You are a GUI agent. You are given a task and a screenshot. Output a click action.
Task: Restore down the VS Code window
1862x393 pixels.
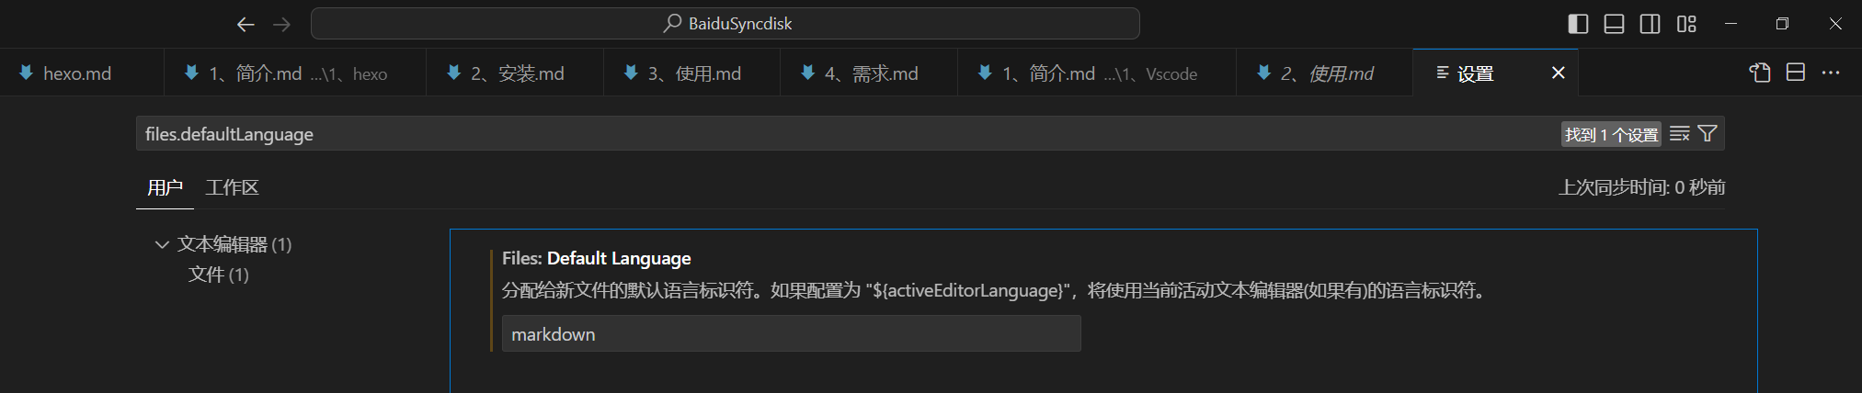point(1782,24)
